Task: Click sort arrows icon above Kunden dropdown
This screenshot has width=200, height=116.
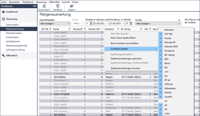Action: pyautogui.click(x=179, y=20)
